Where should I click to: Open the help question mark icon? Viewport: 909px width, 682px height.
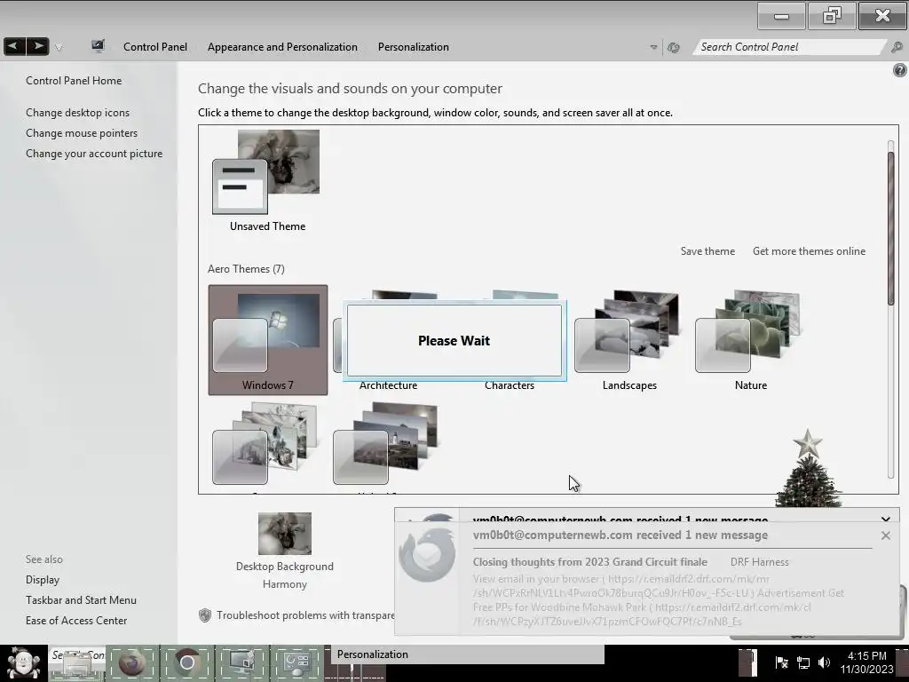(900, 70)
